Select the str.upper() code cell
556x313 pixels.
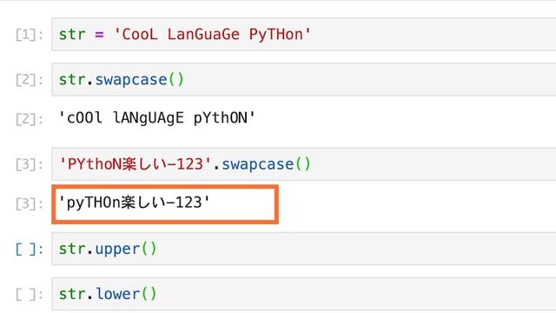point(304,249)
